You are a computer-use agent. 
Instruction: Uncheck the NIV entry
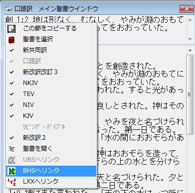coord(51,105)
